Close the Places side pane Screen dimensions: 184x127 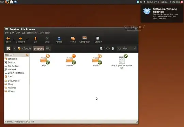[x=27, y=55]
